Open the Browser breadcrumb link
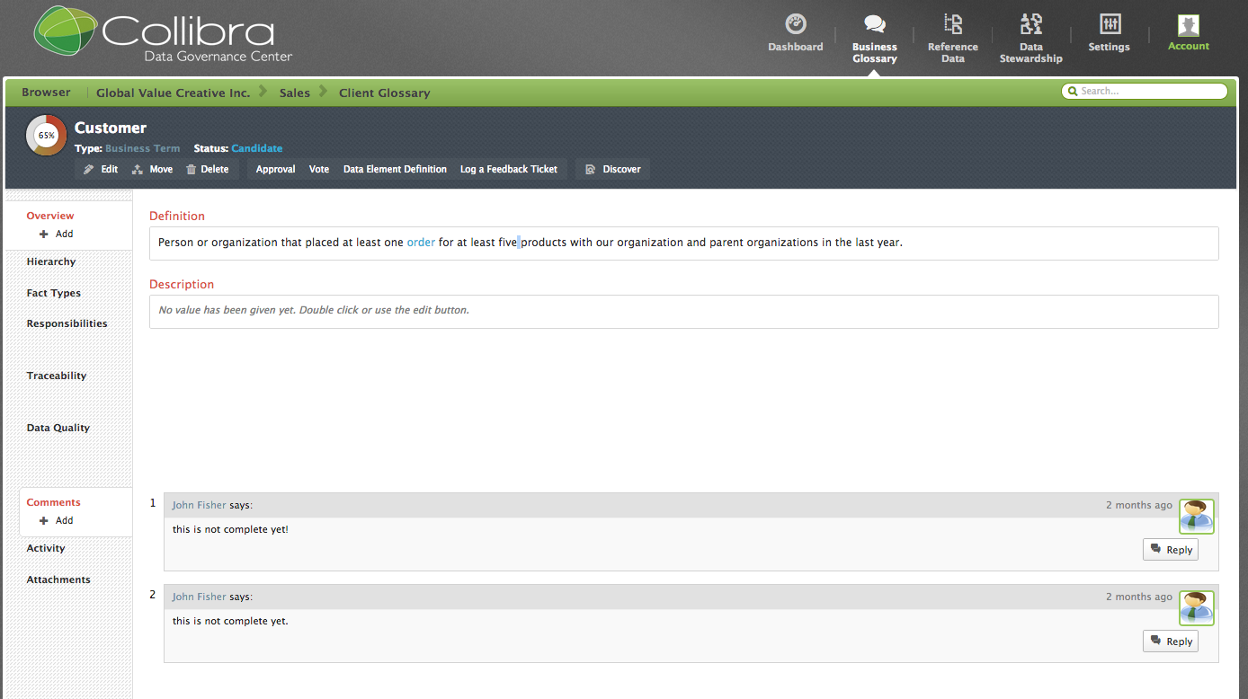This screenshot has width=1248, height=699. point(46,93)
